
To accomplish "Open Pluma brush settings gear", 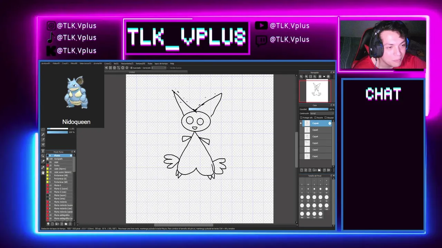I will (71, 155).
